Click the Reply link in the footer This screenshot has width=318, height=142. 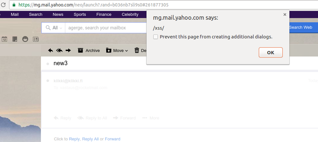click(x=74, y=139)
